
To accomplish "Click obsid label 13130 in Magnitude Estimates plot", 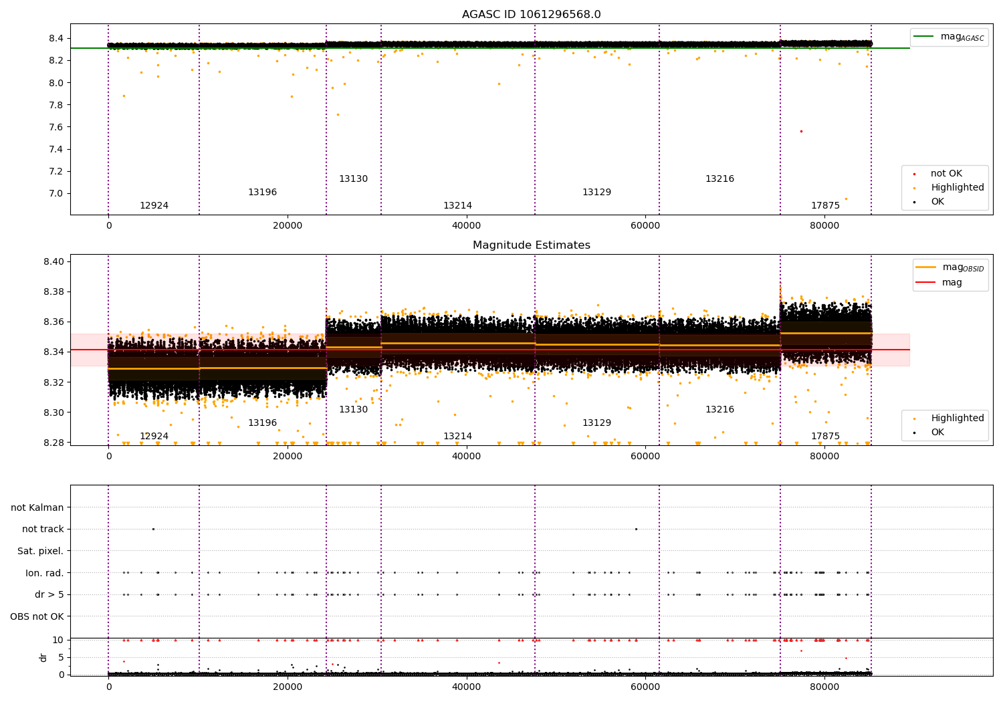I will point(353,410).
